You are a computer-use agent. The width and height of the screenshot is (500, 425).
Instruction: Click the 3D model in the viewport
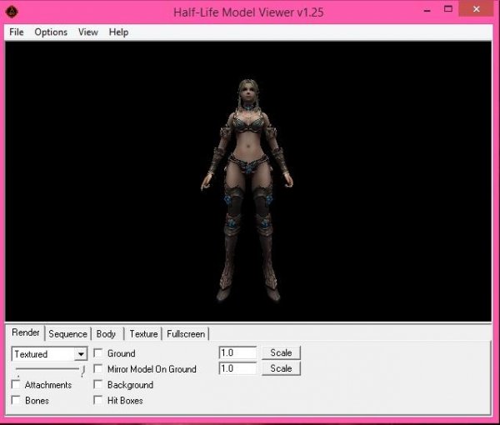[x=247, y=190]
